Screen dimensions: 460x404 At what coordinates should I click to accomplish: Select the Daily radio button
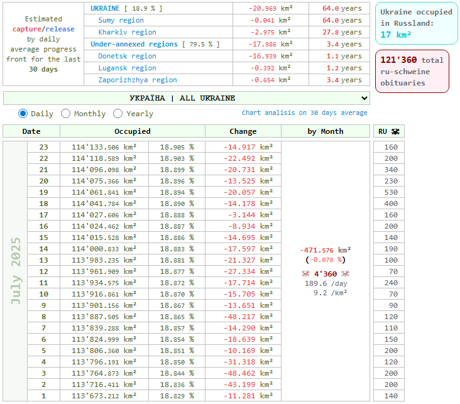click(x=23, y=114)
